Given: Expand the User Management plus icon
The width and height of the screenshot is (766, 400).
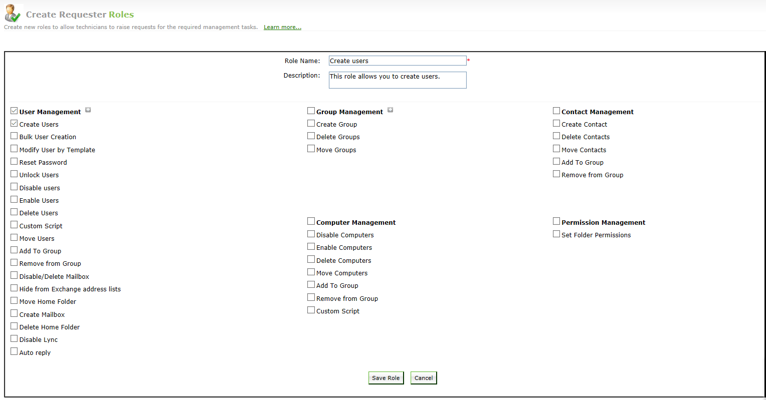Looking at the screenshot, I should [x=88, y=110].
